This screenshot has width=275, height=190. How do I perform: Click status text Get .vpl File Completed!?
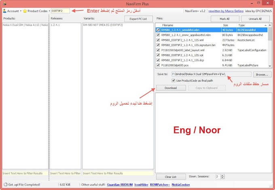(24, 185)
